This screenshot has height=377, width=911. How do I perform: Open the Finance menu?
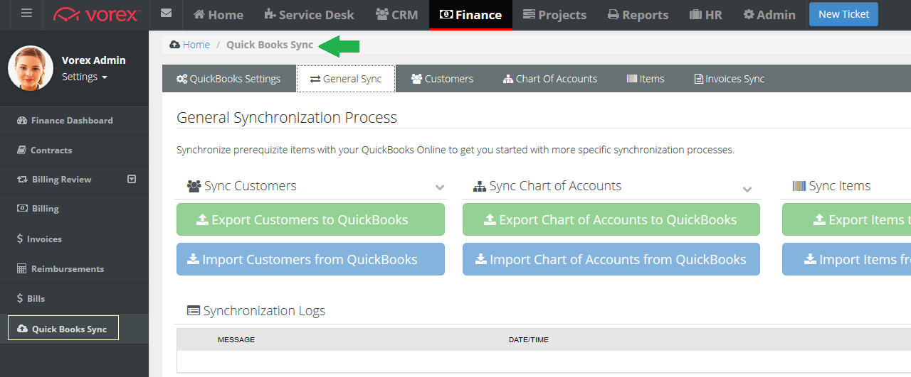point(470,15)
